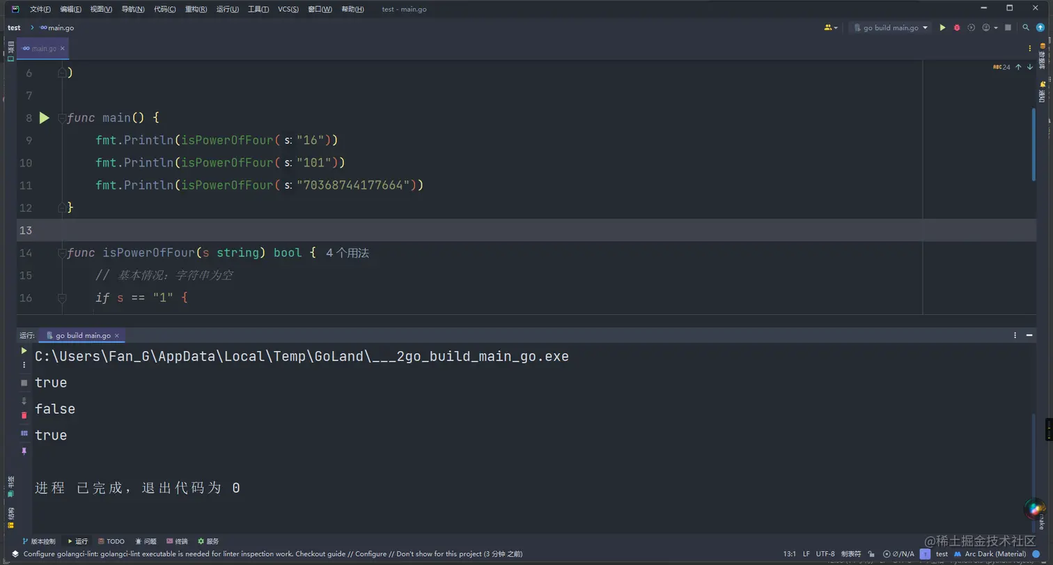Place cursor on empty line 13

click(526, 231)
